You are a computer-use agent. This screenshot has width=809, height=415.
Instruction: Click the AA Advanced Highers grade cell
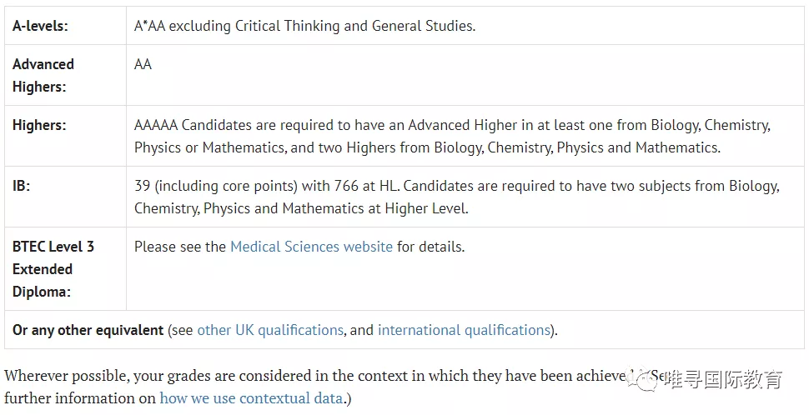point(143,64)
